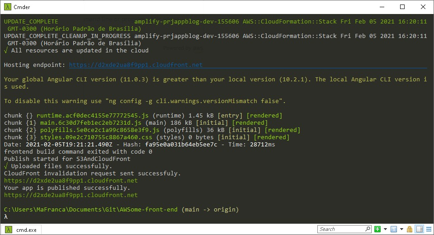Click cloudfront URL below invalidation request line
This screenshot has height=235, width=434.
click(71, 180)
